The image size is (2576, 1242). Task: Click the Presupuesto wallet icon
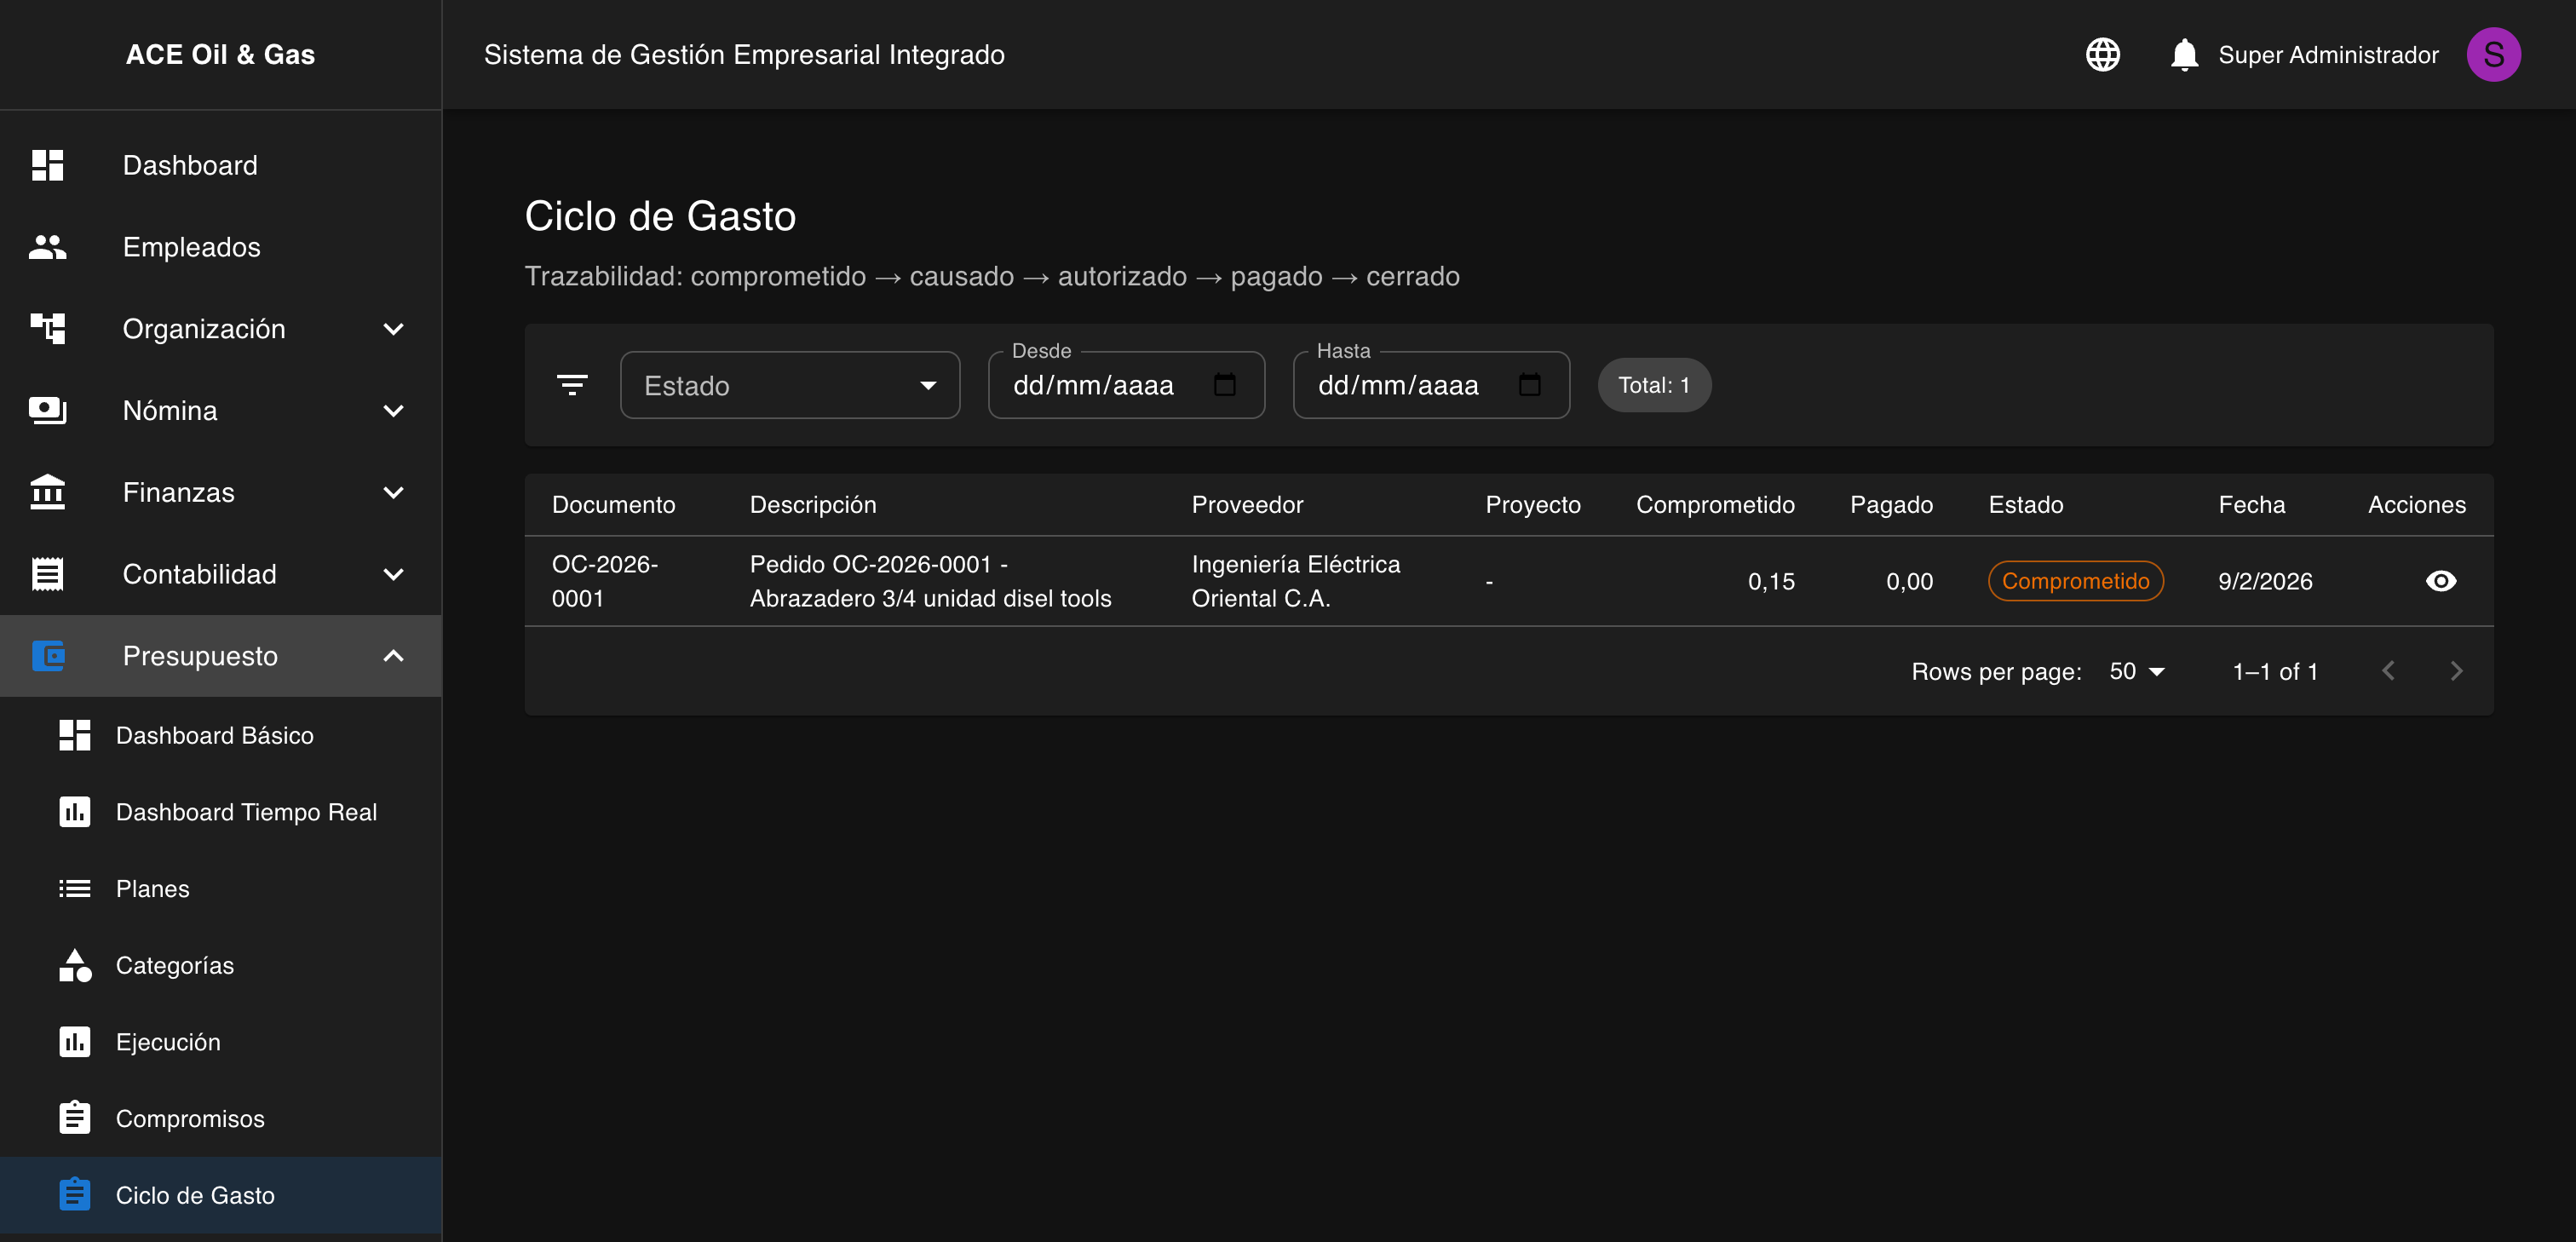[47, 656]
